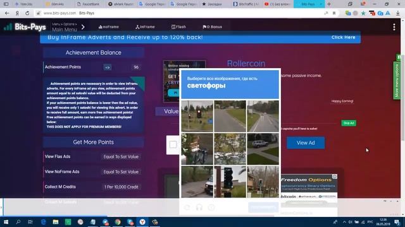Switch to the BitsTraffic browser tab
The height and width of the screenshot is (227, 405).
click(246, 4)
